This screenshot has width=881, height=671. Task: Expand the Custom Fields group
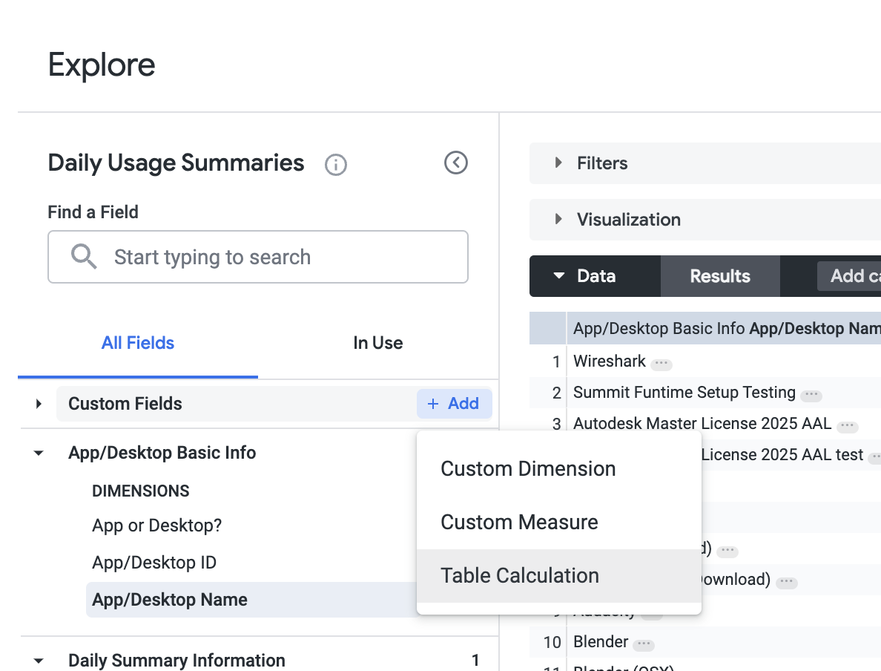coord(39,404)
